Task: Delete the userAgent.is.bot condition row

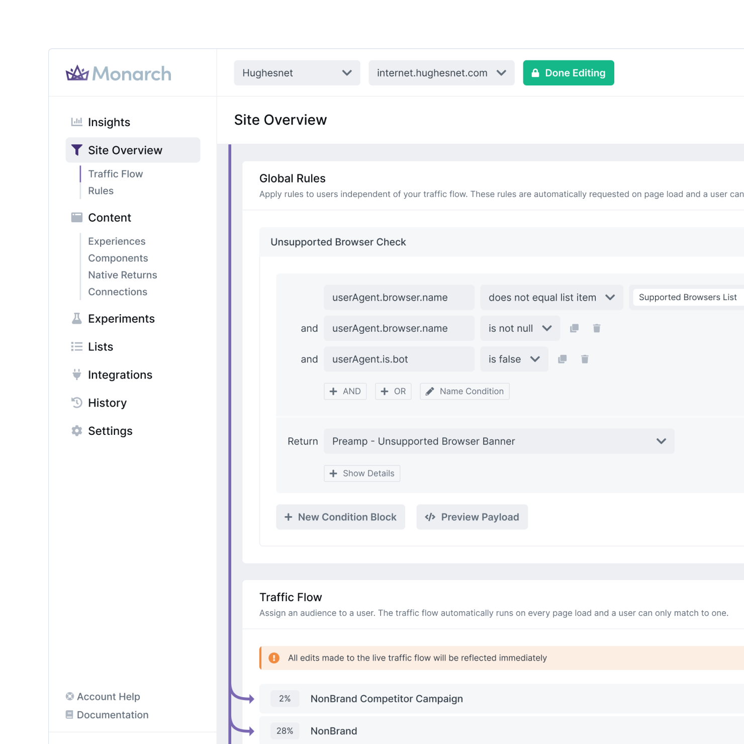Action: point(585,359)
